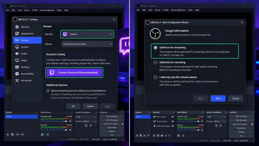Add a new source with the Sources plus icon
This screenshot has height=146, width=259.
(154, 136)
